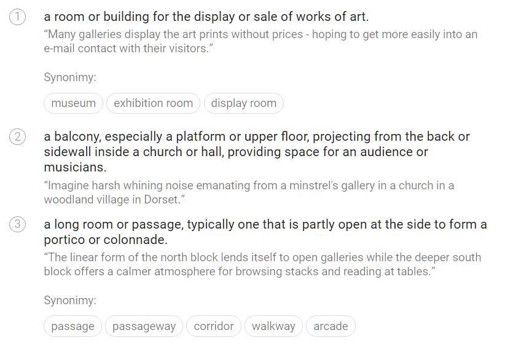
Task: Click the number 2 sense marker
Action: 18,137
